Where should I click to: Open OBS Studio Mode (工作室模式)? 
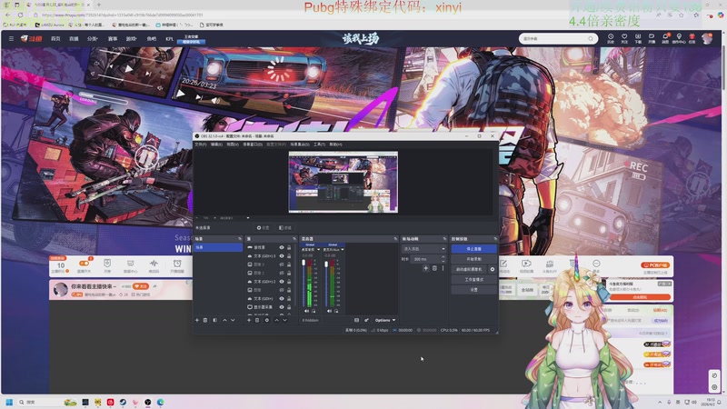pos(473,279)
